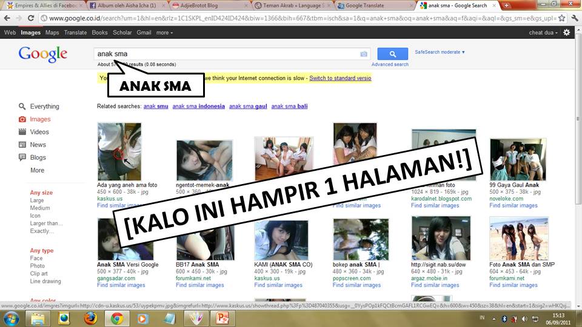Bookmark this page with the star icon
The height and width of the screenshot is (327, 582).
[x=562, y=18]
